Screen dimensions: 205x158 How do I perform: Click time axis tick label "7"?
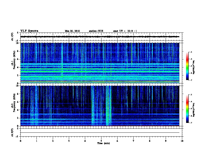pyautogui.click(x=134, y=141)
